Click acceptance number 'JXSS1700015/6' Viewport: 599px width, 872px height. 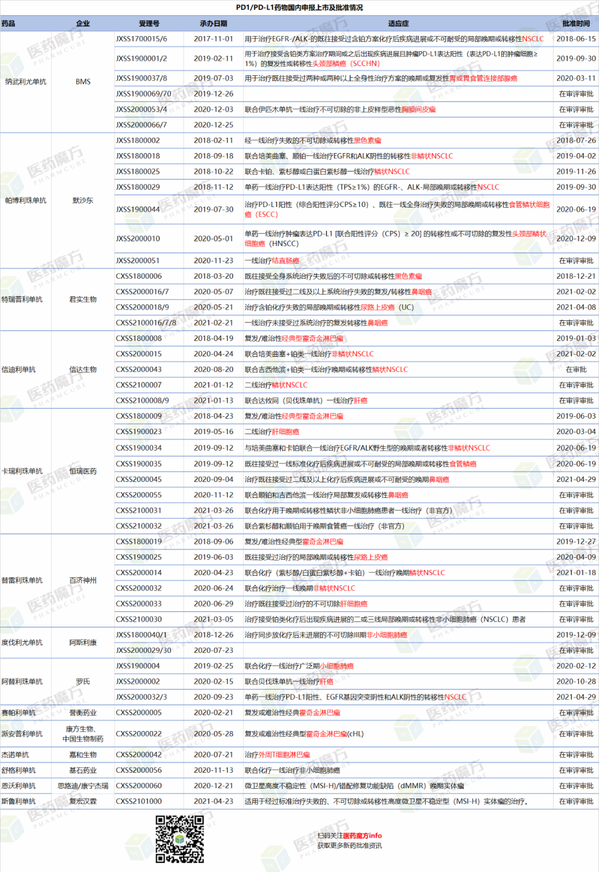click(x=141, y=39)
